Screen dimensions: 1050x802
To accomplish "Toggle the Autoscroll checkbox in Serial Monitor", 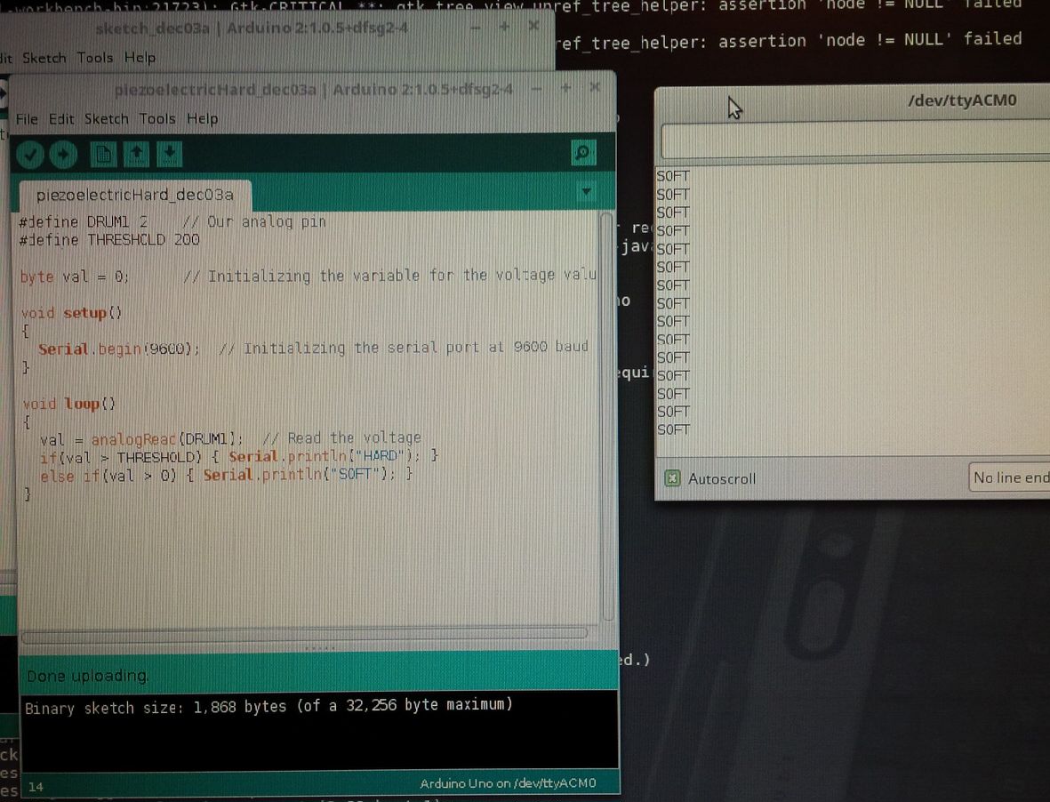I will coord(671,478).
